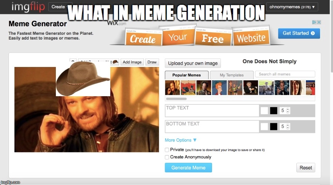
Task: Switch to the My Templates tab
Action: (232, 75)
